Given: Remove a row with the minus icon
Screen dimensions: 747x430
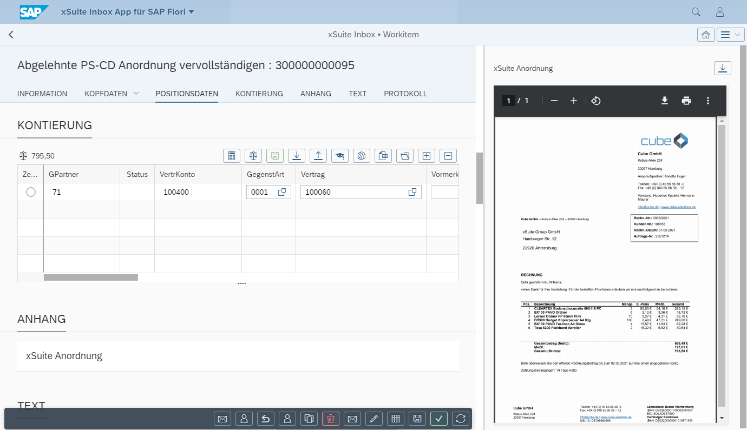Looking at the screenshot, I should coord(448,156).
